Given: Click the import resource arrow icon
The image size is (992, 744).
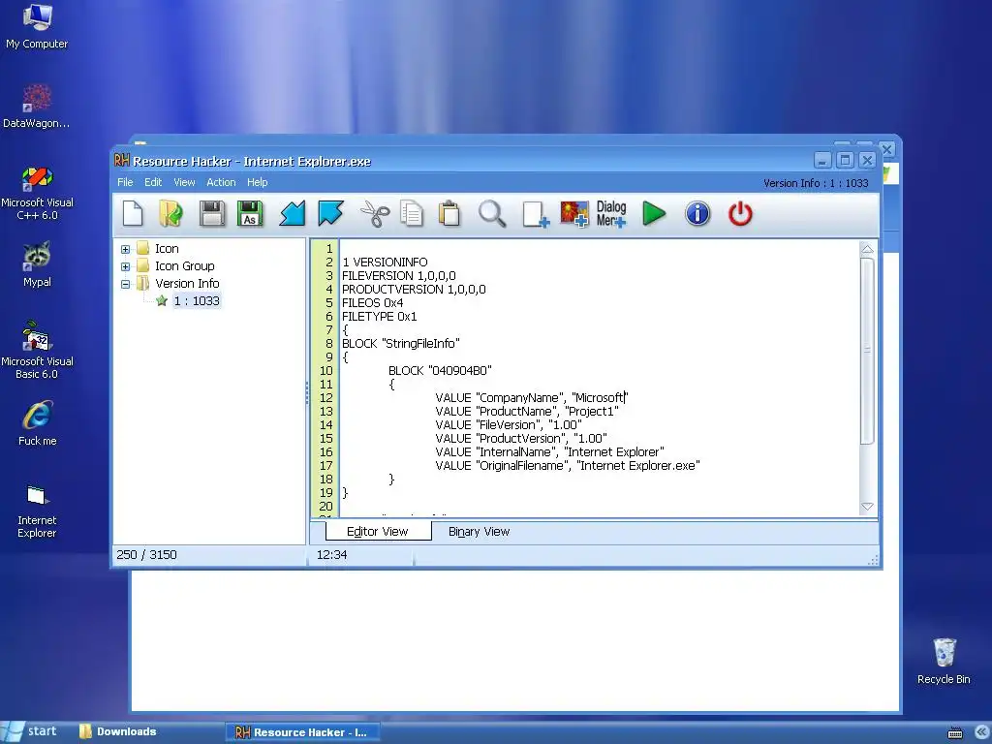Looking at the screenshot, I should (293, 213).
